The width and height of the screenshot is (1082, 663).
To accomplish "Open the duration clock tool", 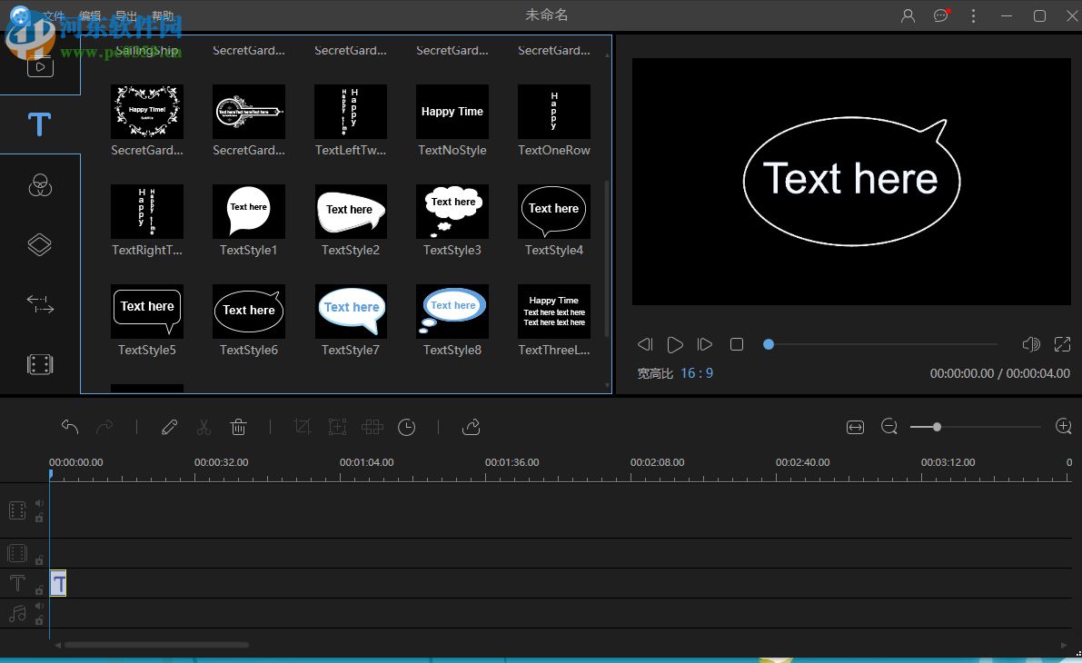I will coord(407,427).
